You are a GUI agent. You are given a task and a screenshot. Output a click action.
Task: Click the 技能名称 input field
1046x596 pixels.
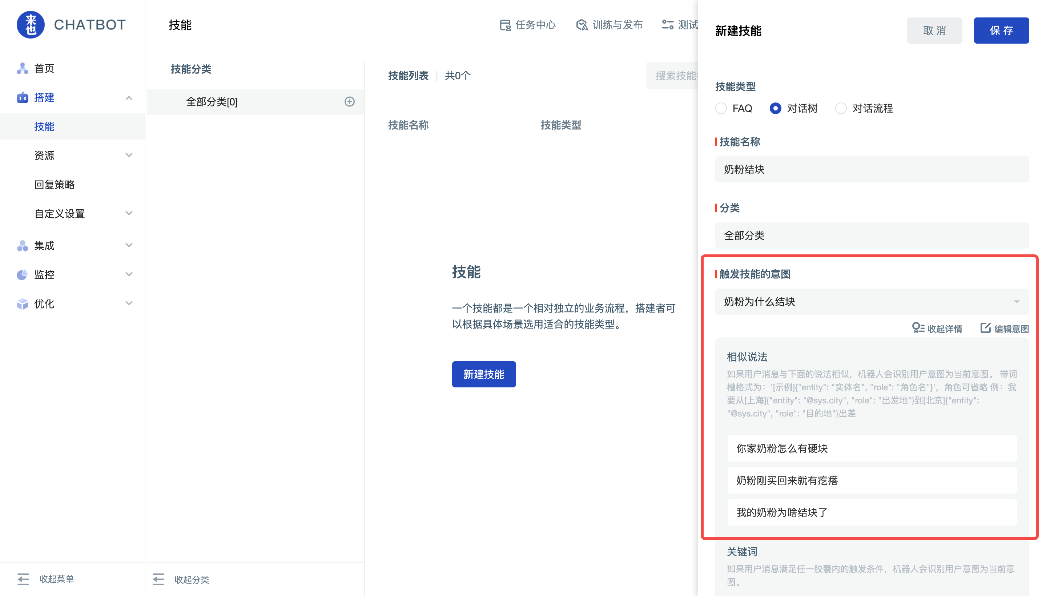pyautogui.click(x=872, y=169)
